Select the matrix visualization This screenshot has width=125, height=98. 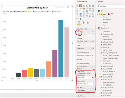pos(87,16)
